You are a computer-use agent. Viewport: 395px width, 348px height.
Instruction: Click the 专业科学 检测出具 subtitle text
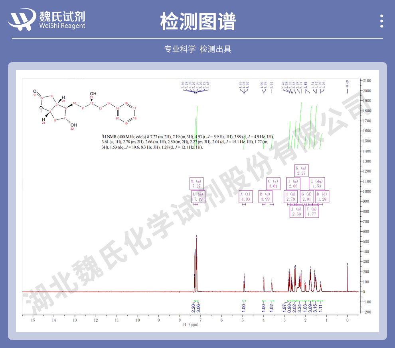pos(197,49)
